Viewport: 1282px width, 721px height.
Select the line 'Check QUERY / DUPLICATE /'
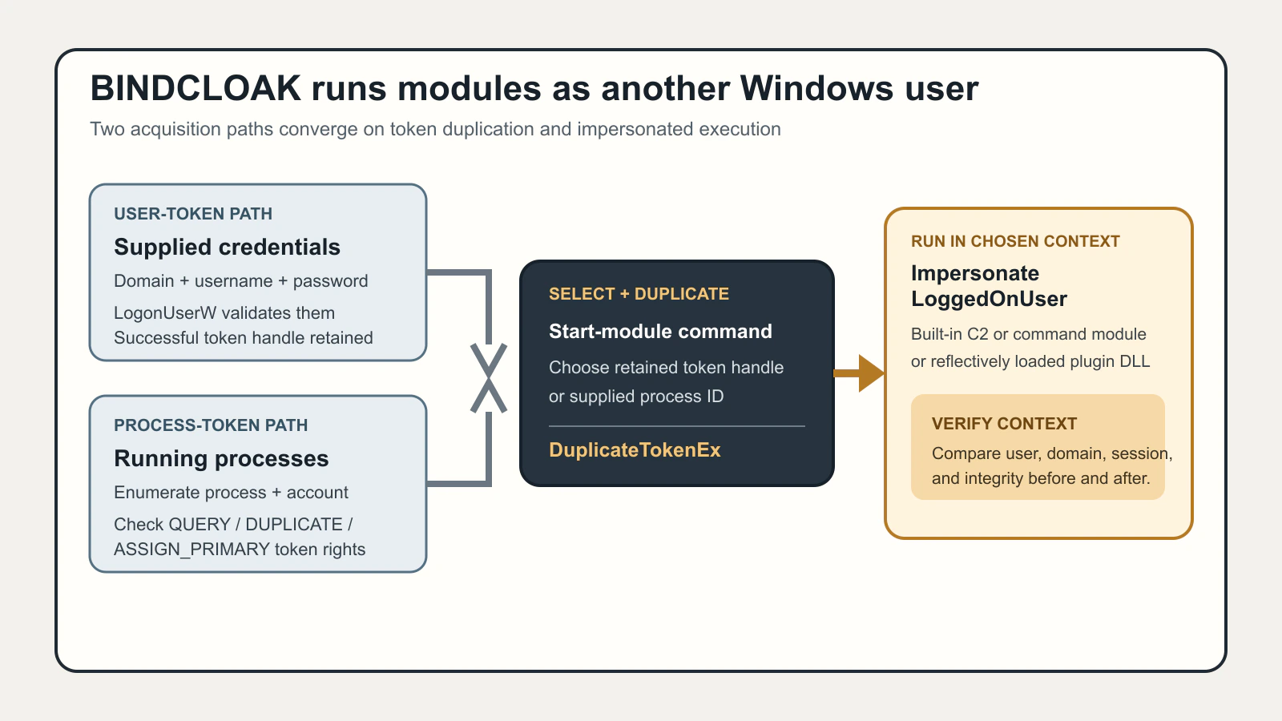click(233, 525)
